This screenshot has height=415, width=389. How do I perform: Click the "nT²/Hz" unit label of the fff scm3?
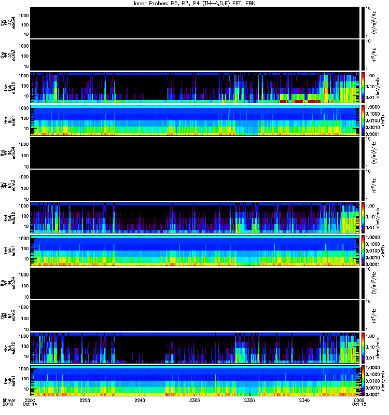click(374, 315)
